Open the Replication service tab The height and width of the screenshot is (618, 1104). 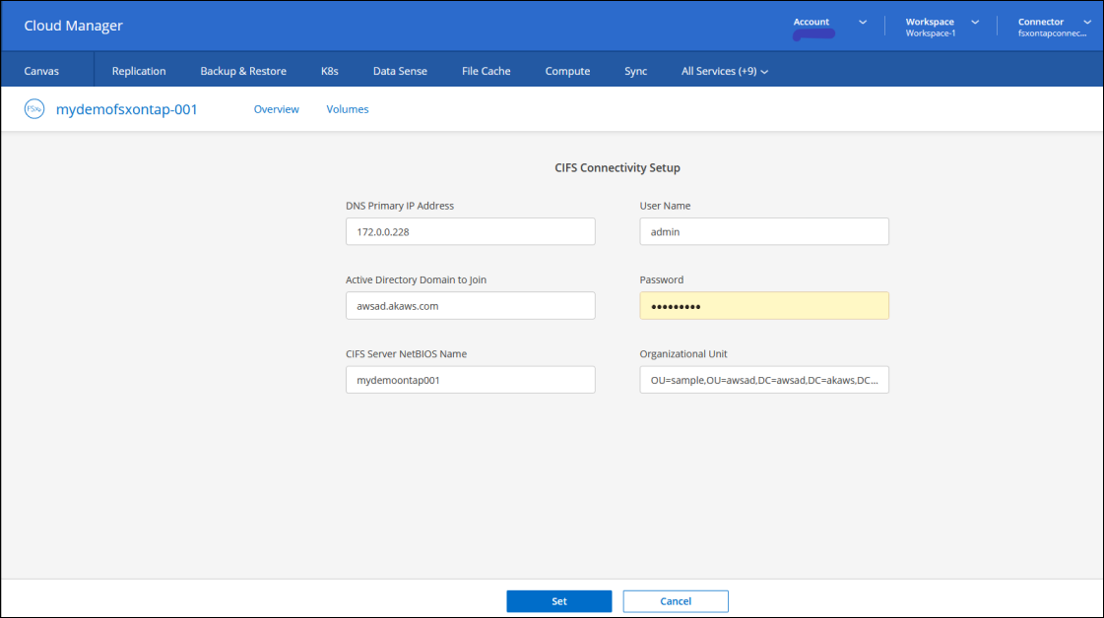138,70
